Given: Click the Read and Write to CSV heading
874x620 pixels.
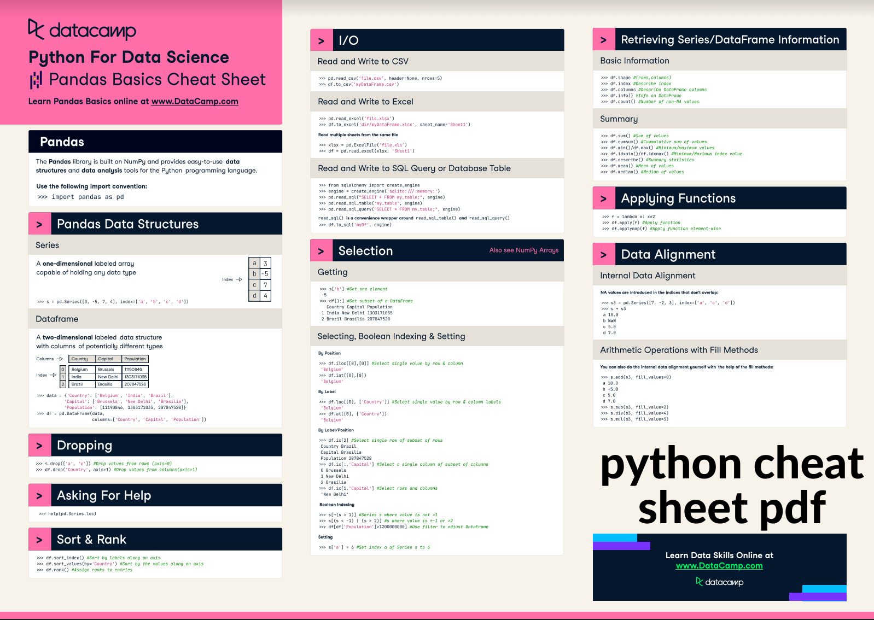Looking at the screenshot, I should (363, 61).
